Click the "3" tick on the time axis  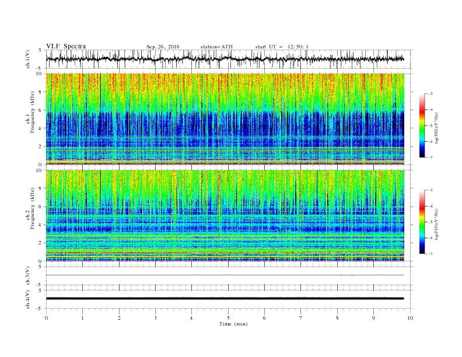coord(155,318)
